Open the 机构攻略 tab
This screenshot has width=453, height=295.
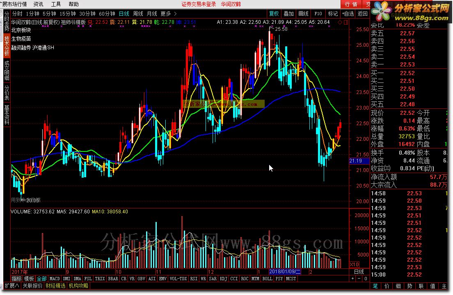[x=78, y=286]
